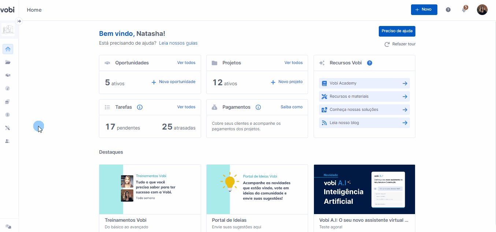The height and width of the screenshot is (232, 496).
Task: Open Conheça nossas soluções row
Action: pyautogui.click(x=364, y=110)
